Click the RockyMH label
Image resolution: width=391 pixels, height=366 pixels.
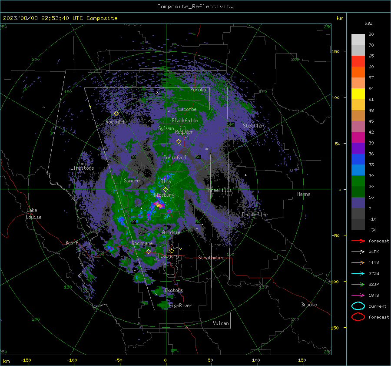(x=115, y=122)
